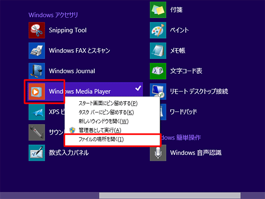Click the 数式入力パネル icon
Viewport: 265px width, 199px height.
pos(37,153)
